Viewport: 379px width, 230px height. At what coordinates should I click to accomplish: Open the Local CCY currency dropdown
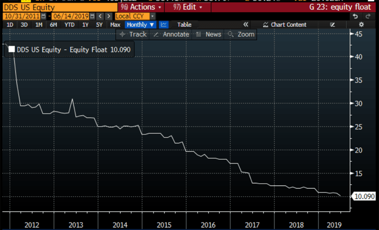pyautogui.click(x=135, y=16)
